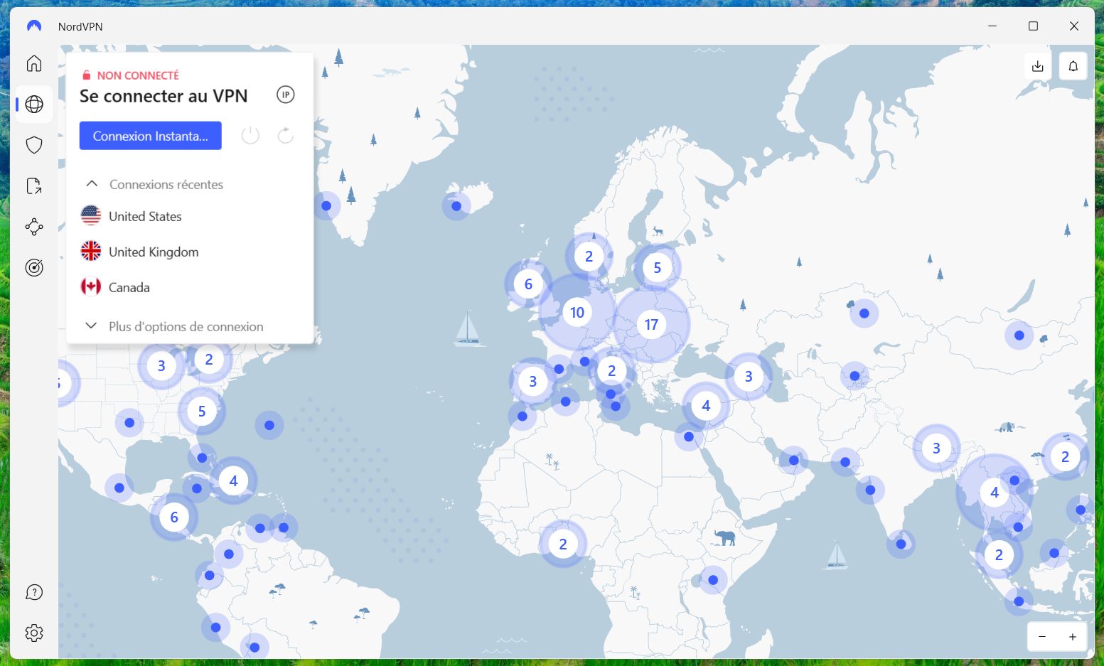The height and width of the screenshot is (666, 1104).
Task: Open the settings gear icon
Action: point(34,633)
